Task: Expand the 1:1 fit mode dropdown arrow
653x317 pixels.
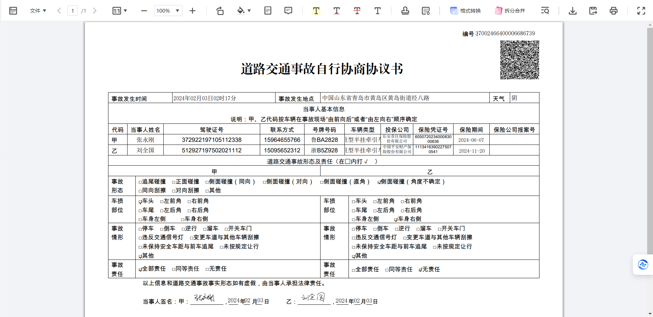Action: pos(125,11)
